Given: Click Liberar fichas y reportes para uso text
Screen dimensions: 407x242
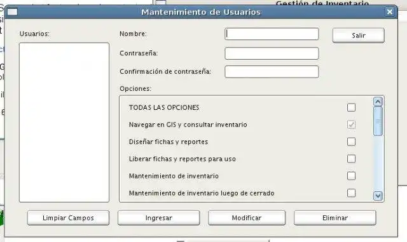Looking at the screenshot, I should coord(183,159).
